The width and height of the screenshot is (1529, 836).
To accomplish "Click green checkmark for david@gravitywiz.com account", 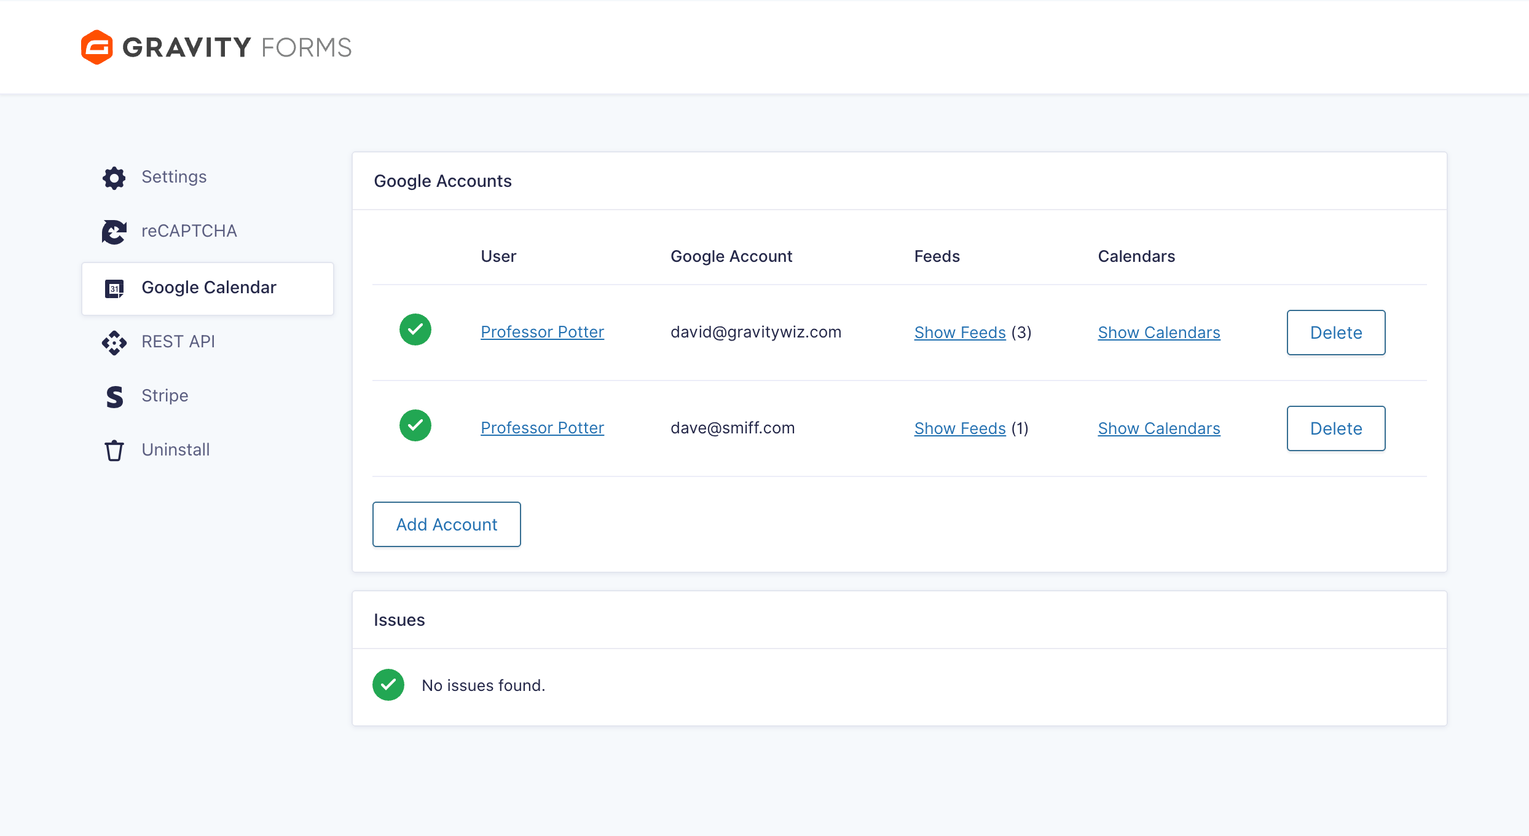I will (x=415, y=330).
